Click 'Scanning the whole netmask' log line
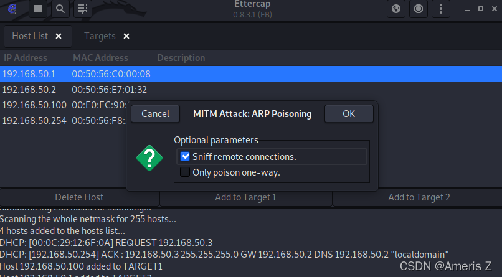This screenshot has height=277, width=502. [88, 219]
